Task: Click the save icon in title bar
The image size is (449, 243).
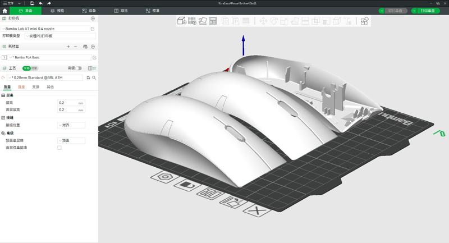Action: tap(32, 3)
